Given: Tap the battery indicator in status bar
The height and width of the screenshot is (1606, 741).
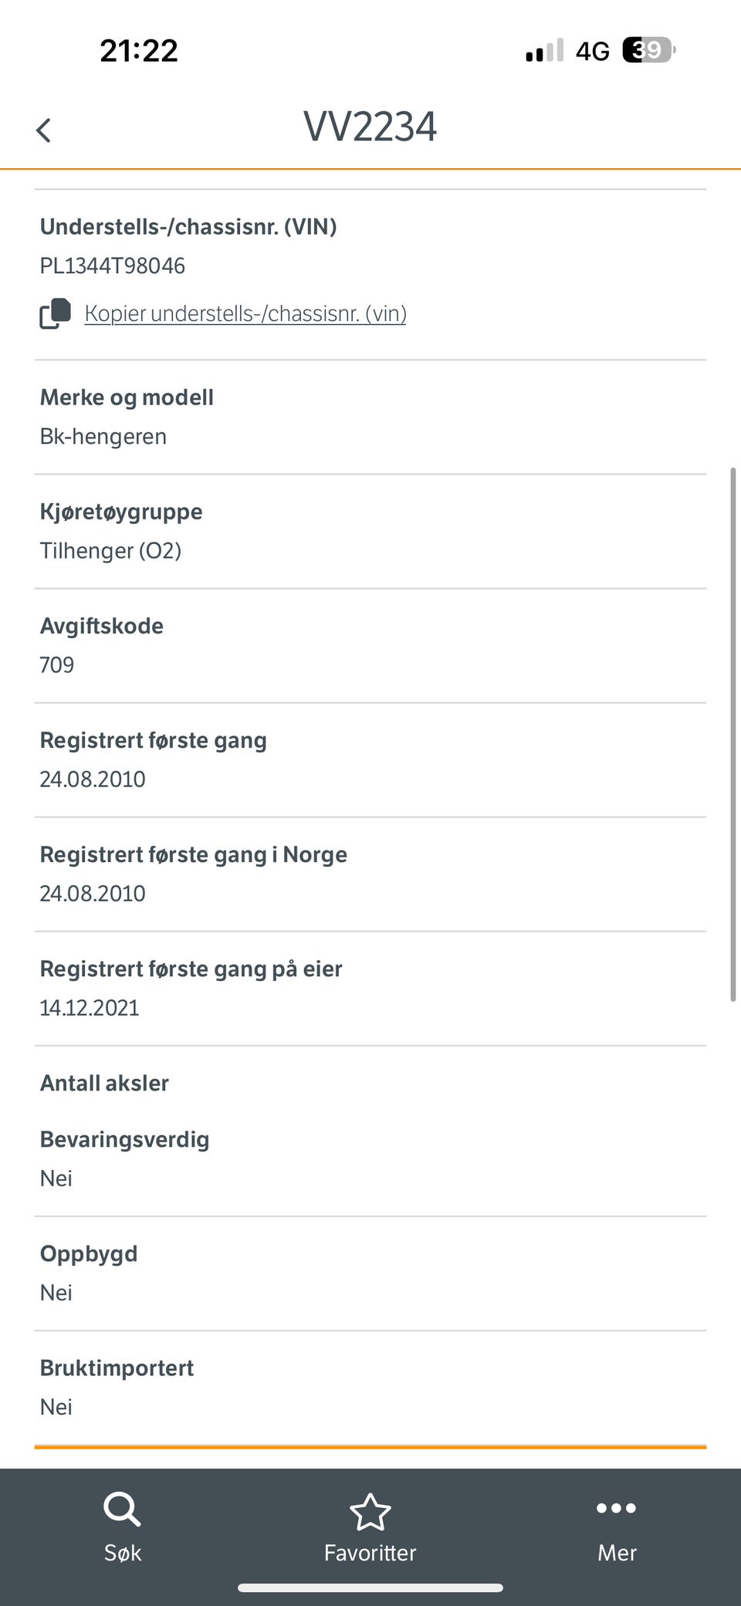Looking at the screenshot, I should (x=648, y=50).
